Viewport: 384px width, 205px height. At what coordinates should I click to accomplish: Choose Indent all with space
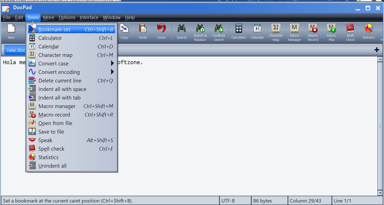tap(72, 89)
